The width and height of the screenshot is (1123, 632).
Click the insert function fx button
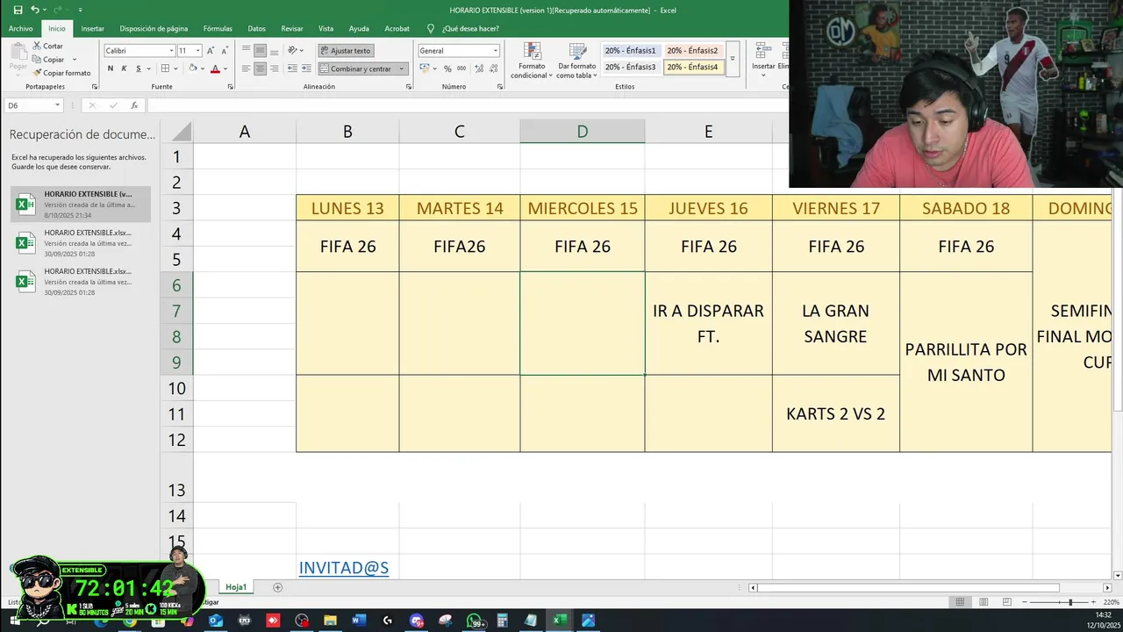tap(134, 105)
